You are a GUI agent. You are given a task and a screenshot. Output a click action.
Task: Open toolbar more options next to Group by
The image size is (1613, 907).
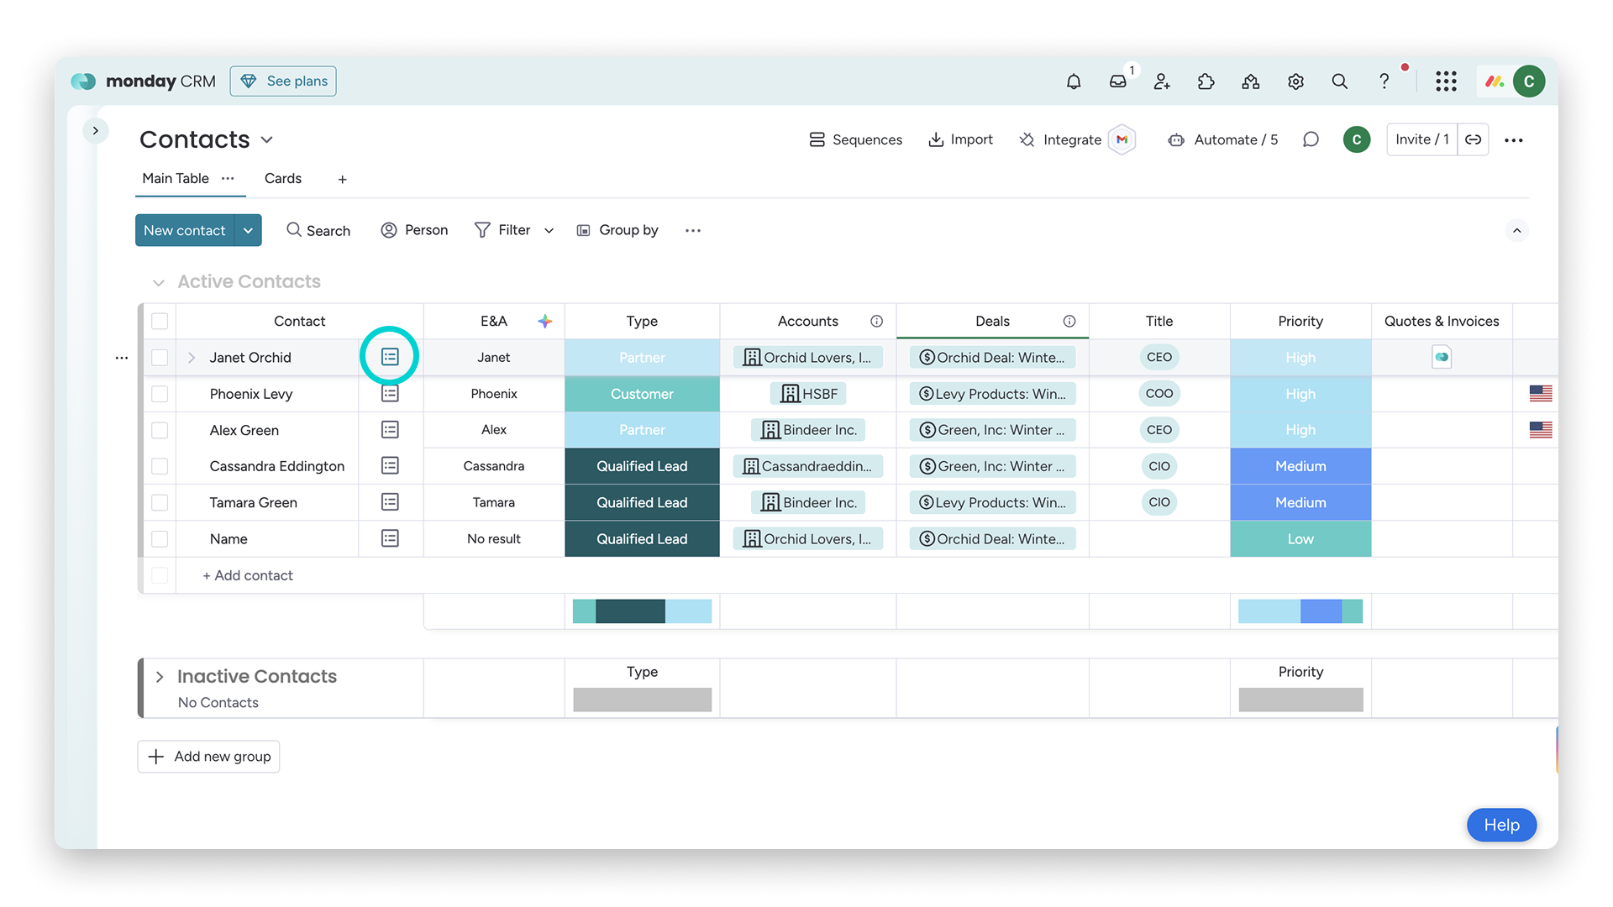point(692,230)
